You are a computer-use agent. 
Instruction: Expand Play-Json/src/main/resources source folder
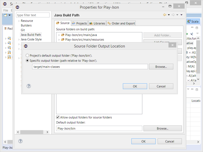[x=59, y=40]
